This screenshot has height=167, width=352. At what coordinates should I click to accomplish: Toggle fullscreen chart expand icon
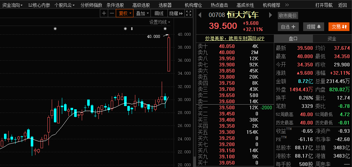pos(189,13)
